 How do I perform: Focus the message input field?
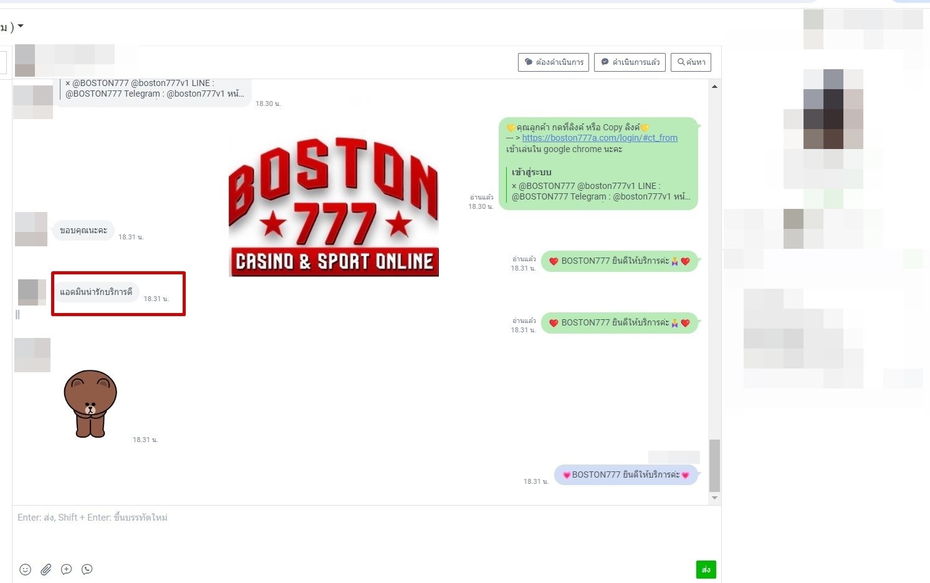pyautogui.click(x=367, y=530)
